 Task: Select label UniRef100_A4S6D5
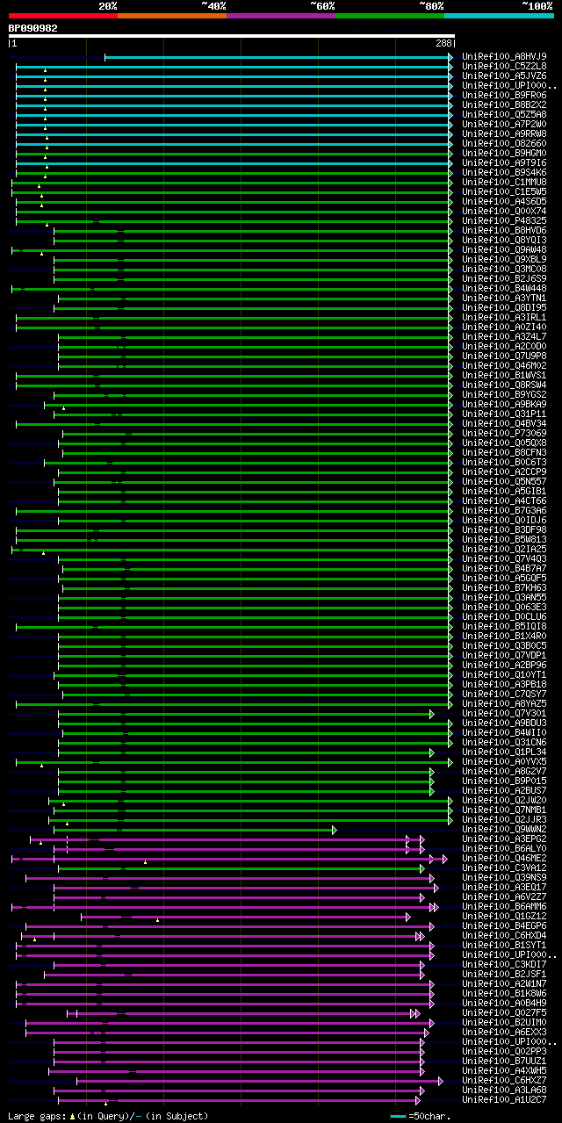(504, 202)
